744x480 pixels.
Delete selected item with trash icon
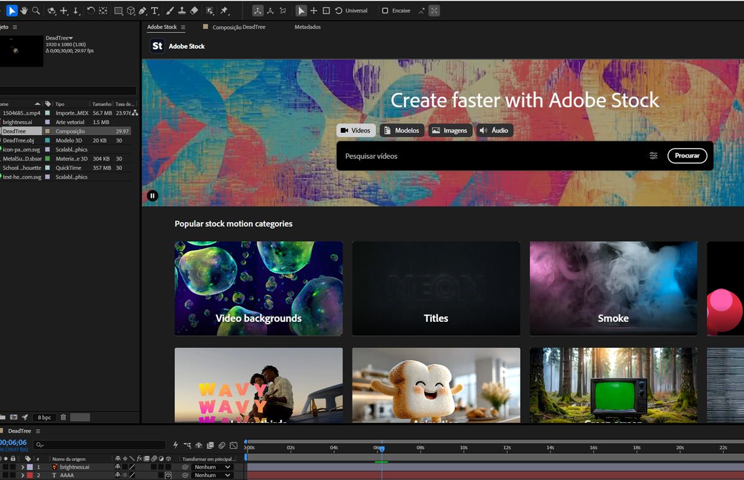coord(63,417)
